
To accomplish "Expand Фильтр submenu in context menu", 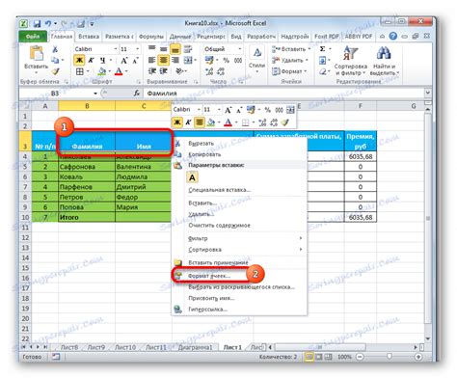I will point(245,238).
